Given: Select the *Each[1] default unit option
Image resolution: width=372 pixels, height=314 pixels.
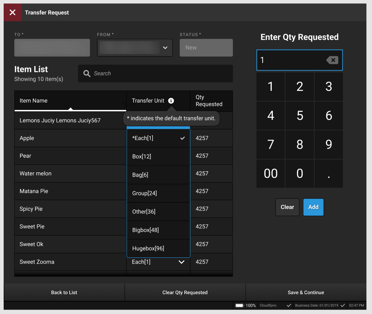Looking at the screenshot, I should click(158, 138).
